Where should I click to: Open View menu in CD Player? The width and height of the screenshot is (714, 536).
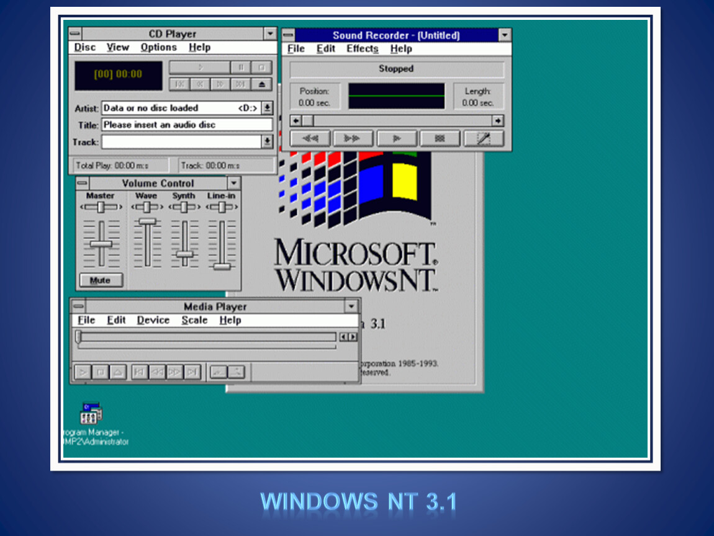(118, 47)
